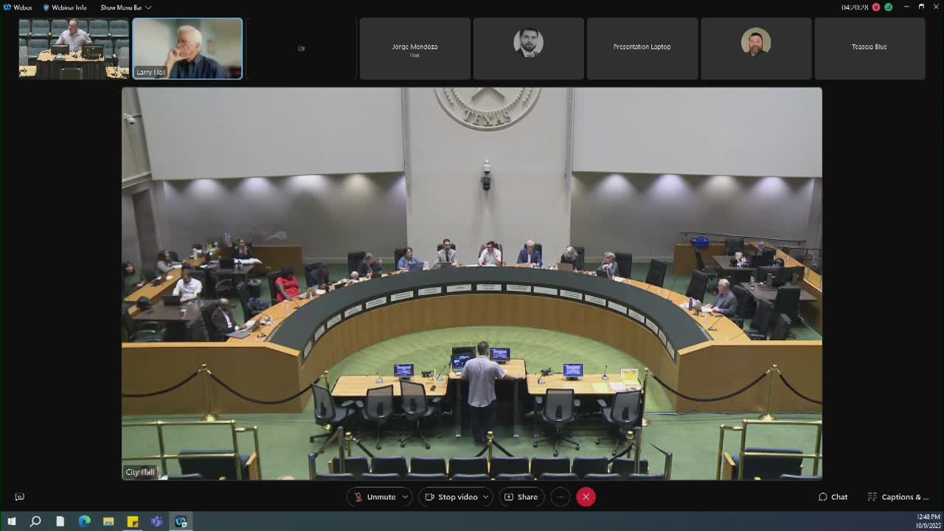Select the council chamber camera thumbnail
Viewport: 944px width, 531px height.
tap(74, 49)
